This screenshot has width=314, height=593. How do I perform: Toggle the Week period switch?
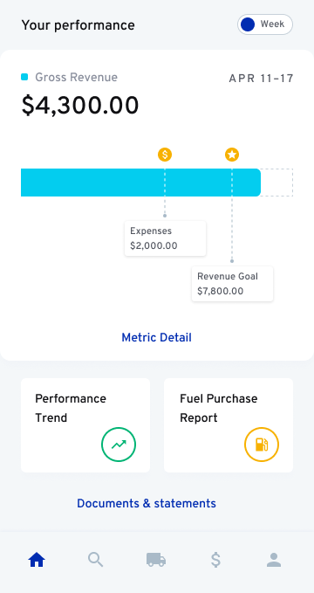click(x=265, y=24)
